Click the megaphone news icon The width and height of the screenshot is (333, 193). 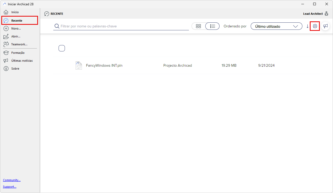click(x=326, y=26)
